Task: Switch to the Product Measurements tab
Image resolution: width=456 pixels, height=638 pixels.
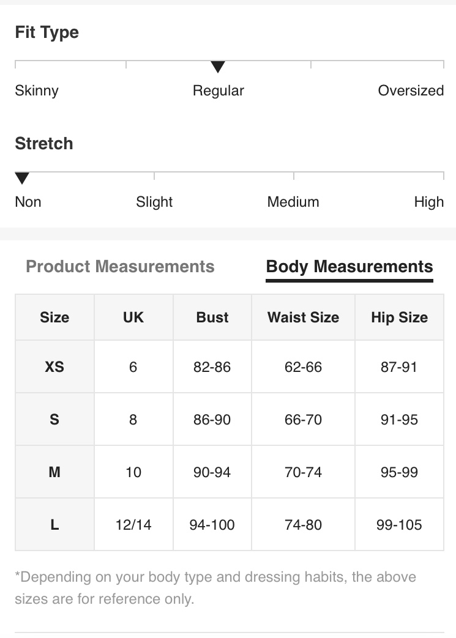Action: point(120,267)
